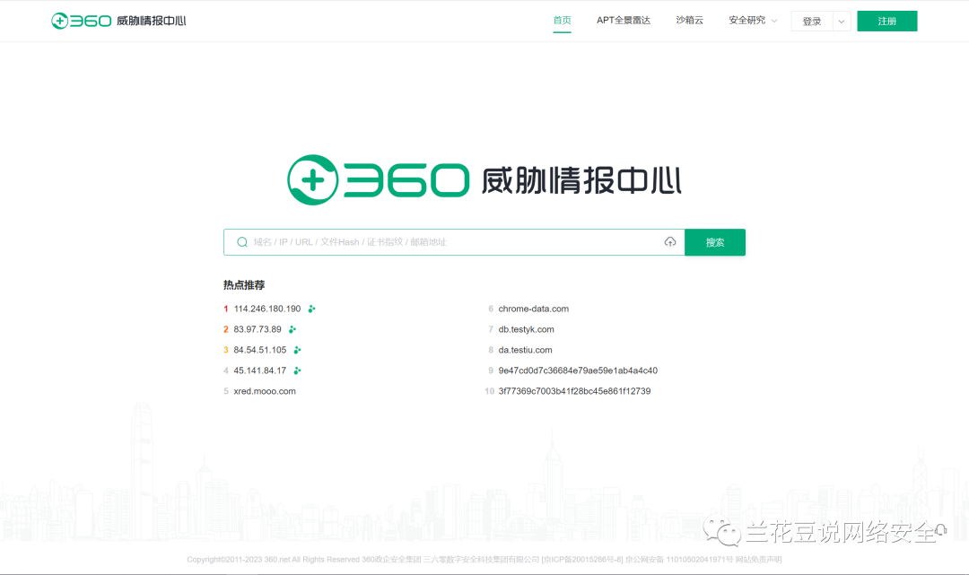Screen dimensions: 969x575
Task: Open hash 3f77369c7003b41f28bc45e861f12739
Action: pyautogui.click(x=574, y=391)
